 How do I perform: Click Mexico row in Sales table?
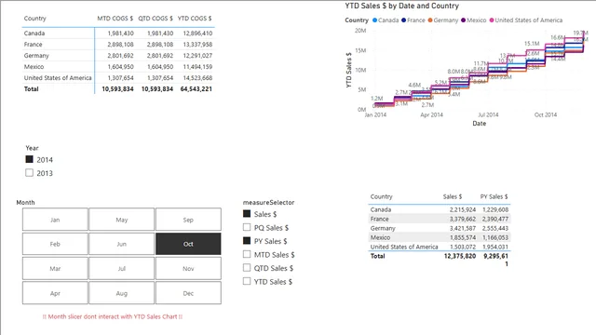(440, 237)
